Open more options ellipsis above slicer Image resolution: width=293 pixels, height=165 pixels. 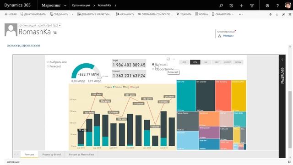pyautogui.click(x=173, y=59)
